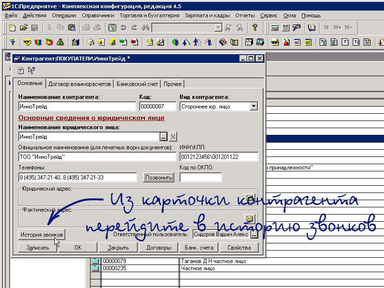Open the Свойства button
This screenshot has height=288, width=384.
pos(239,248)
